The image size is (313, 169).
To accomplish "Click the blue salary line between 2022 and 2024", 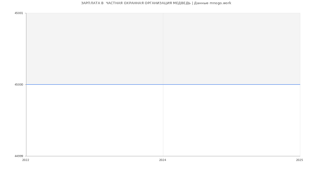I will point(94,84).
